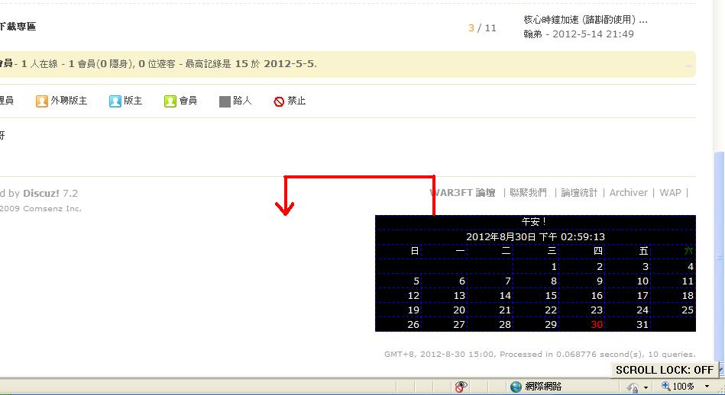Click the Discuz! link in footer
Image resolution: width=725 pixels, height=395 pixels.
[x=41, y=193]
